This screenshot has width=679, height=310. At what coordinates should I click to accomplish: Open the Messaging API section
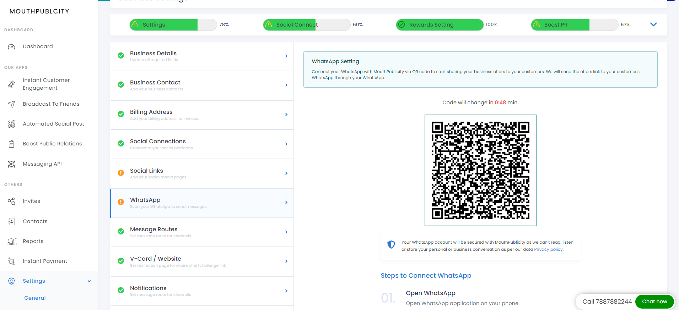[42, 164]
